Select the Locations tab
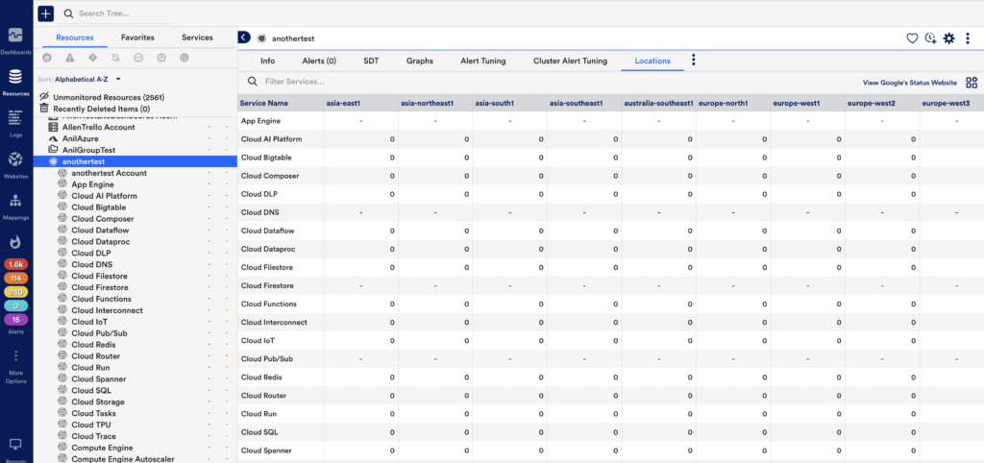984x463 pixels. pyautogui.click(x=652, y=61)
